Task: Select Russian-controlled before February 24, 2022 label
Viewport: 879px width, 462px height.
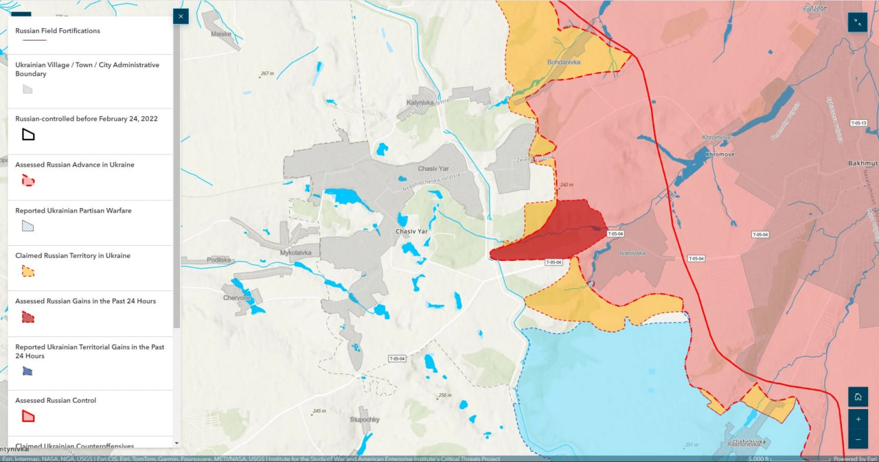Action: (x=87, y=119)
